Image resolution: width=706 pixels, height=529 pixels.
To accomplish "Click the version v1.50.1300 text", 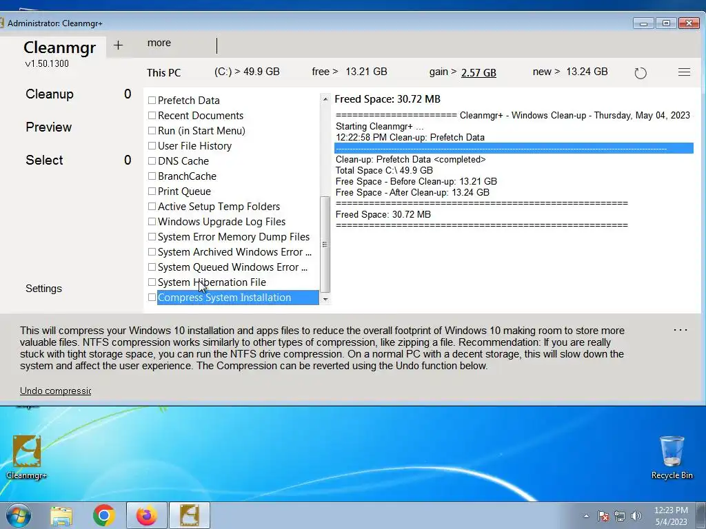I will [x=47, y=63].
